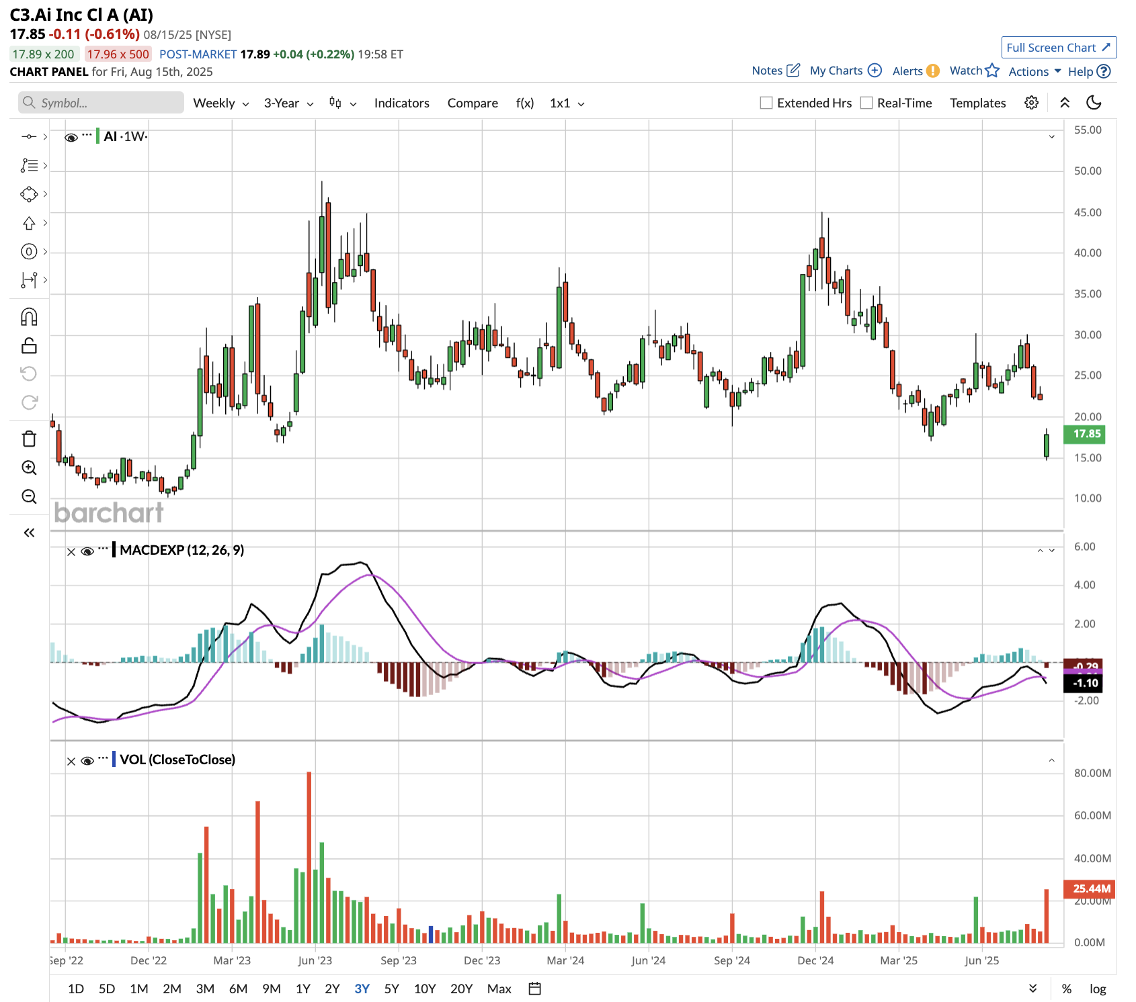Viewport: 1136px width, 1002px height.
Task: Open the date range calendar picker
Action: (x=535, y=989)
